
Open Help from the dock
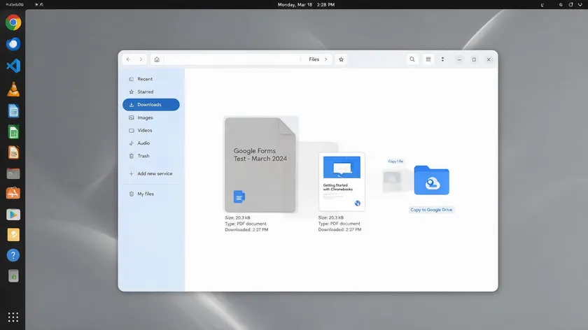coord(13,255)
